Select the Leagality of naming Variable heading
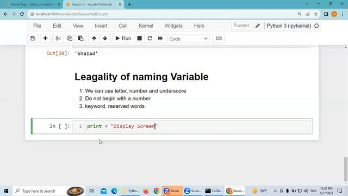 click(x=141, y=77)
